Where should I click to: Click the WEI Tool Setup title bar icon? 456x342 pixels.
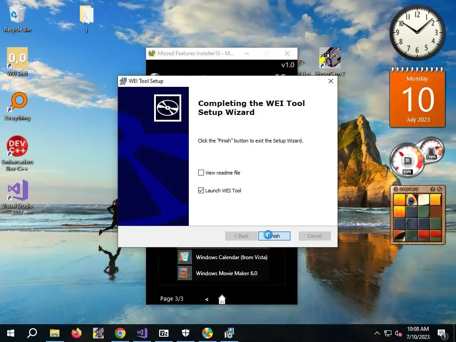123,81
